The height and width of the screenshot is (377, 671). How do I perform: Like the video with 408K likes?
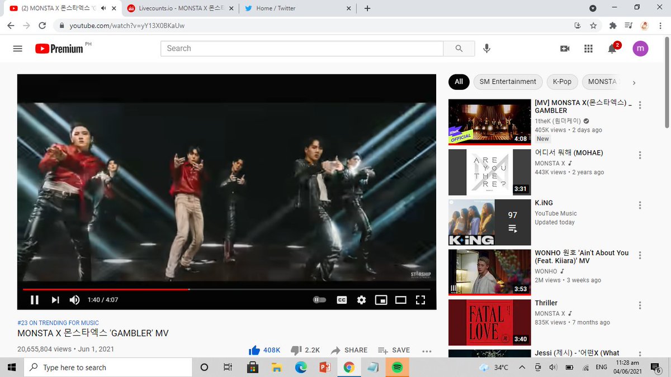click(x=264, y=350)
